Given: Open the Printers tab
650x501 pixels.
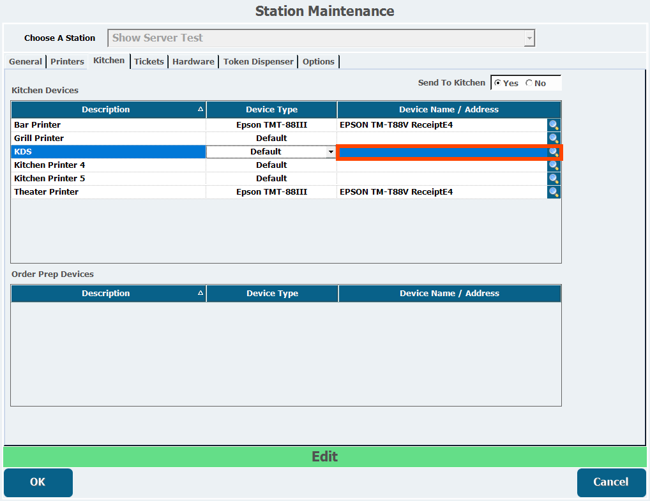Looking at the screenshot, I should 67,62.
